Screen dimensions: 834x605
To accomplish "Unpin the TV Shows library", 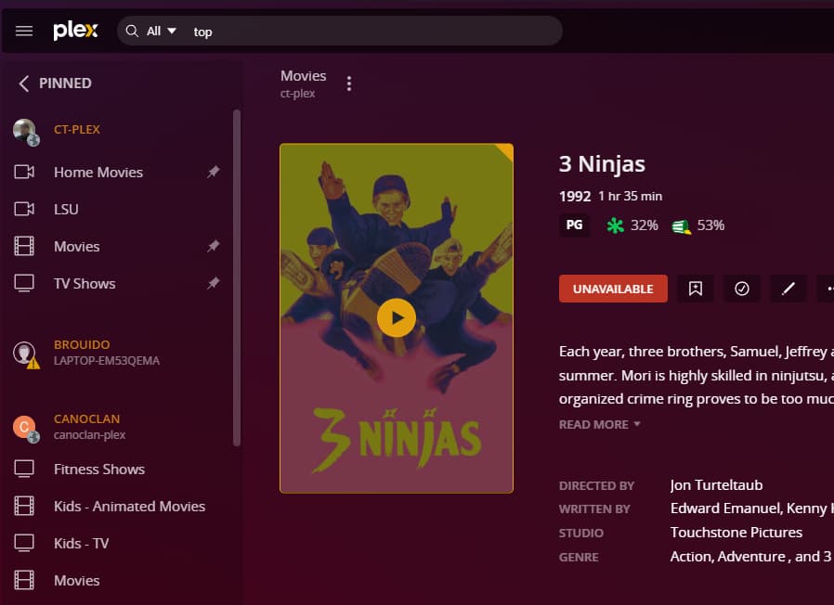I will point(214,283).
